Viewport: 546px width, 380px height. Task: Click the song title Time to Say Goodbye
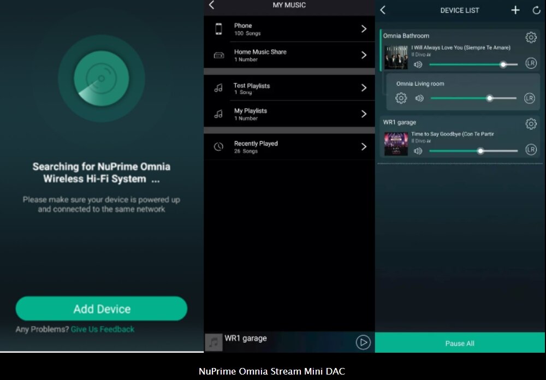tap(452, 134)
